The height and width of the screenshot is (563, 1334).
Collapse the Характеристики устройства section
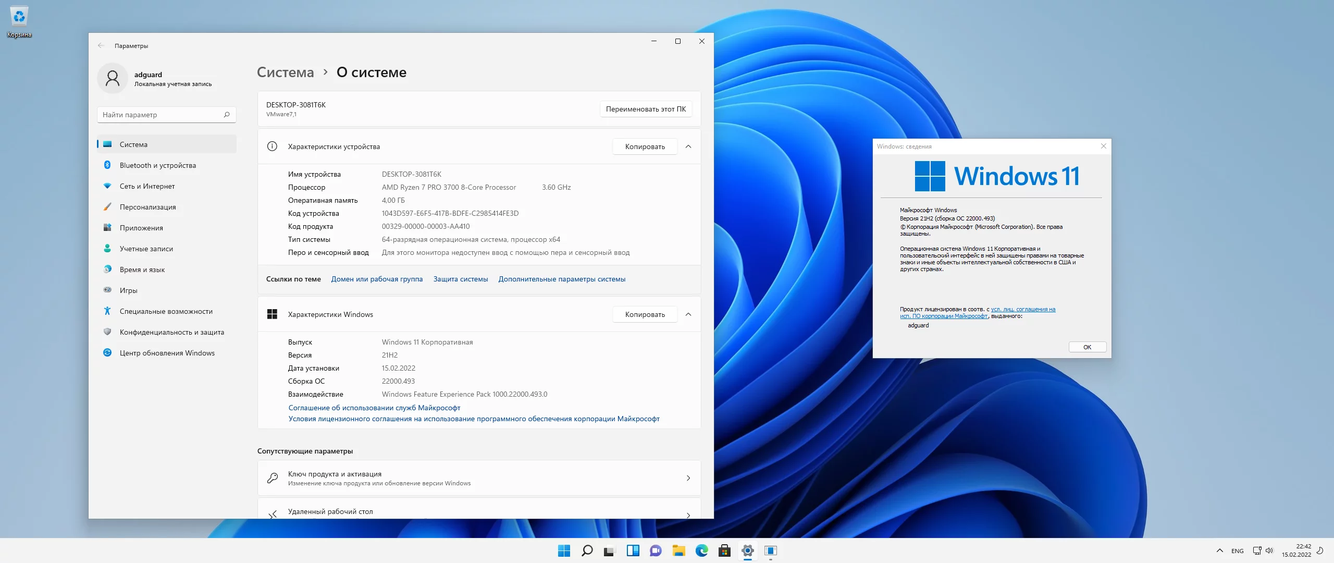(x=688, y=146)
